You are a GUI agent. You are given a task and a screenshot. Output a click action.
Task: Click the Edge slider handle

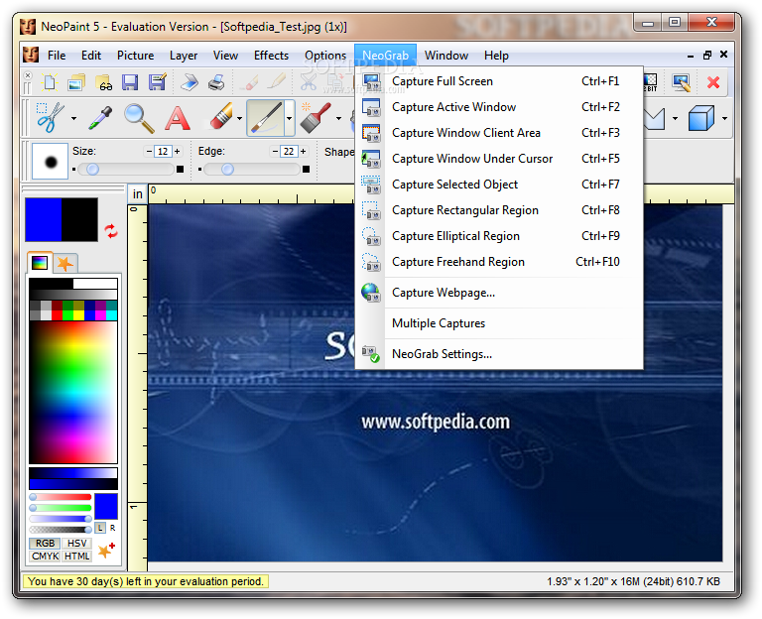227,169
